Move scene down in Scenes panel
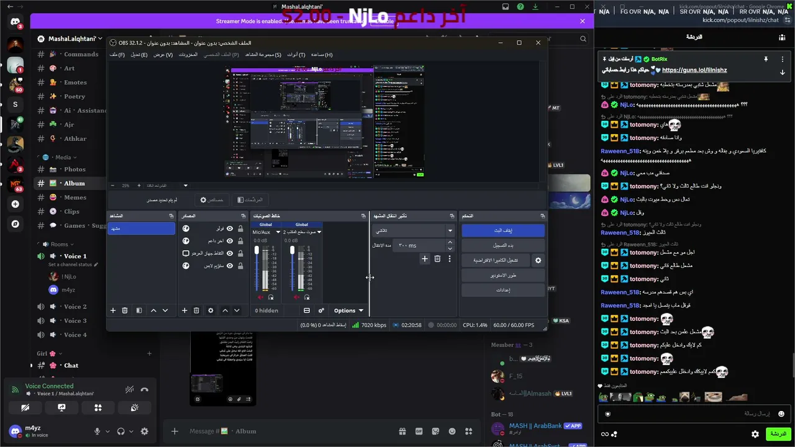 point(165,310)
